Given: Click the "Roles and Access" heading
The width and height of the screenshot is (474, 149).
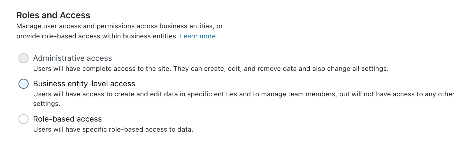Looking at the screenshot, I should click(53, 15).
